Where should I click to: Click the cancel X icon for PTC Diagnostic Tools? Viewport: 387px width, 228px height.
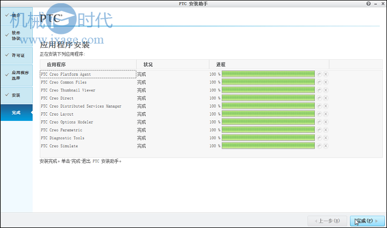pyautogui.click(x=326, y=138)
